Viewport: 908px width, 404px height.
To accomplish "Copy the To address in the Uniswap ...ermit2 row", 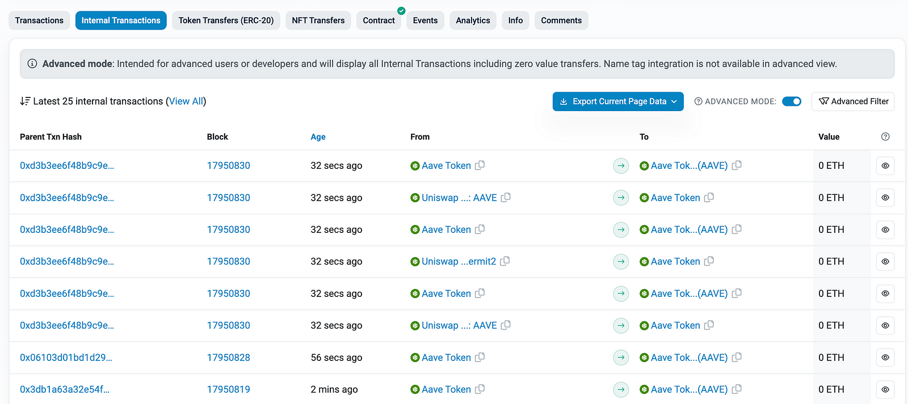I will (709, 261).
